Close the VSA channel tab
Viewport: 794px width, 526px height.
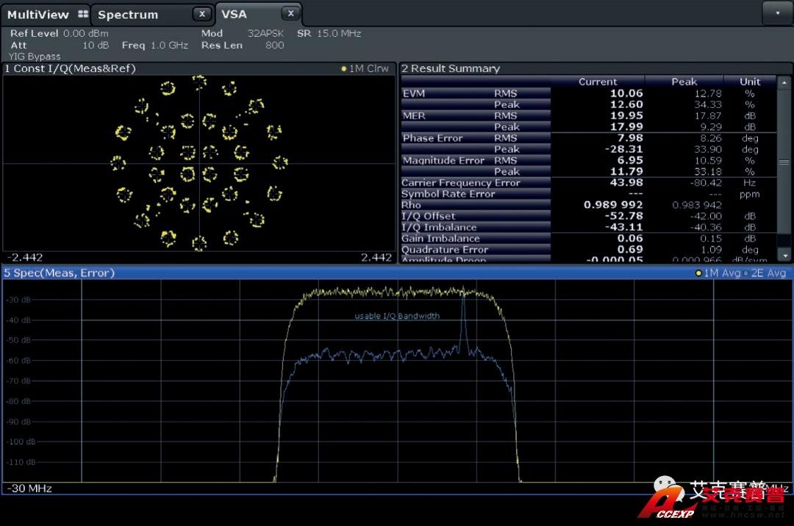[291, 14]
